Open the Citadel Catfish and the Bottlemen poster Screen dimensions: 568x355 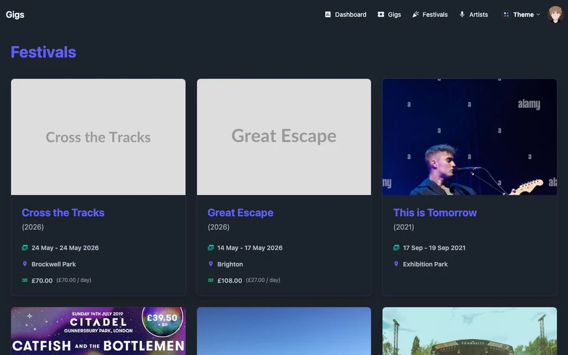click(98, 331)
